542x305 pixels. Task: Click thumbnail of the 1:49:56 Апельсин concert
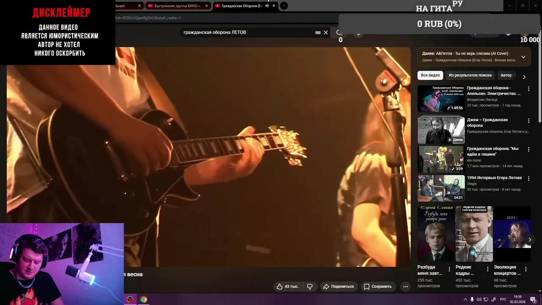[441, 99]
